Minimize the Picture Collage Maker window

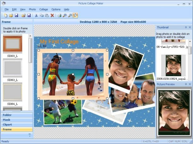(x=178, y=4)
